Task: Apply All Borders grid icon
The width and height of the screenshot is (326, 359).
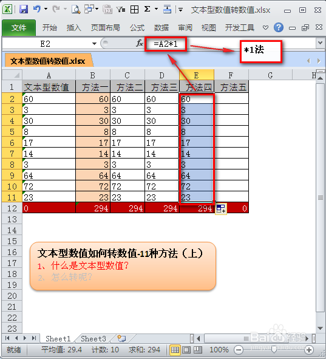Action: (134, 9)
